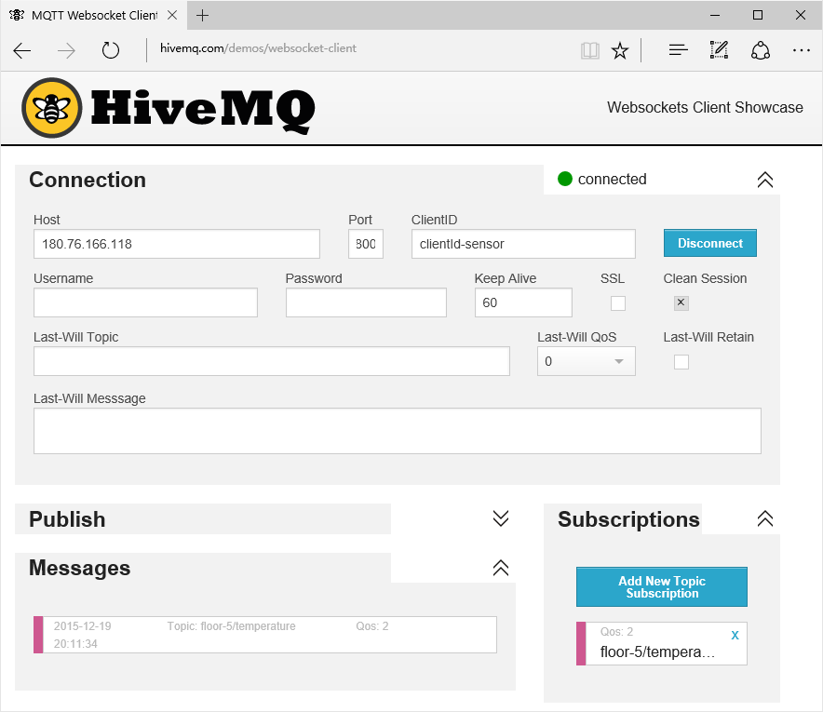Open the Last-Will QoS dropdown
823x712 pixels.
click(x=586, y=361)
